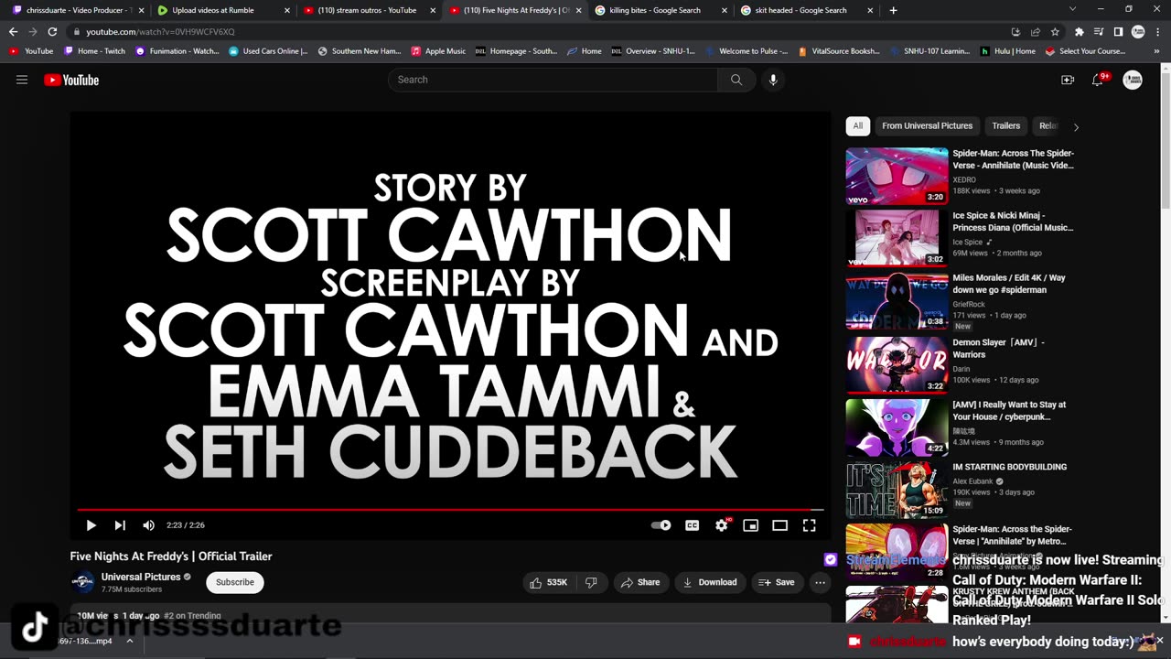Toggle theater mode
Screen dimensions: 1171x659
pos(780,525)
